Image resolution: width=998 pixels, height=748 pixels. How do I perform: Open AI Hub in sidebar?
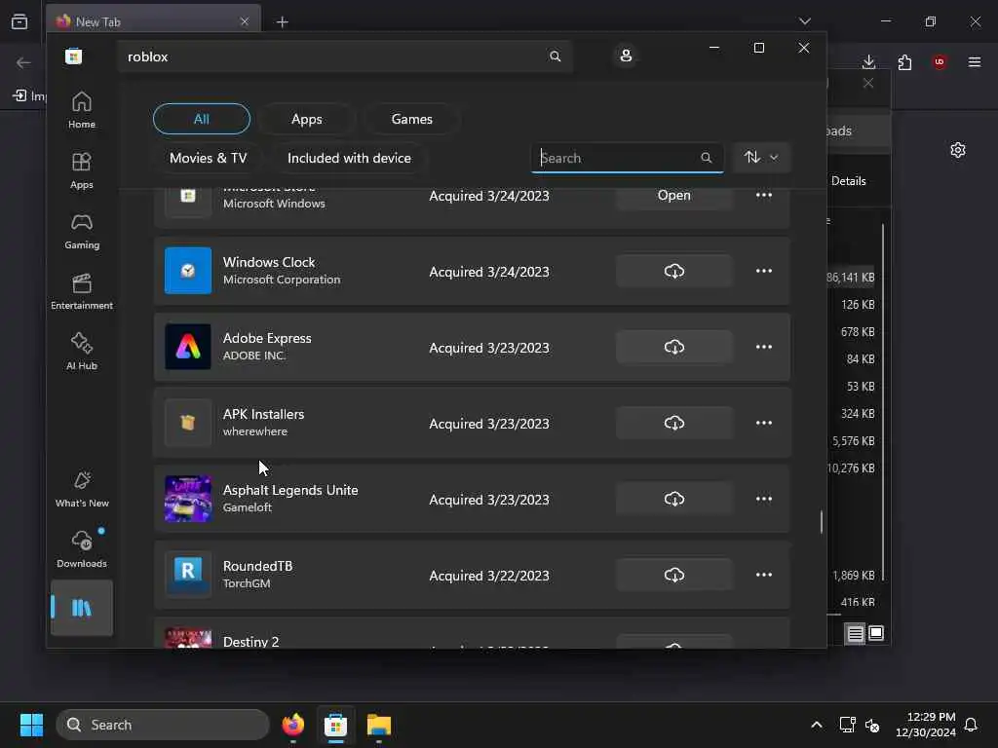(82, 352)
